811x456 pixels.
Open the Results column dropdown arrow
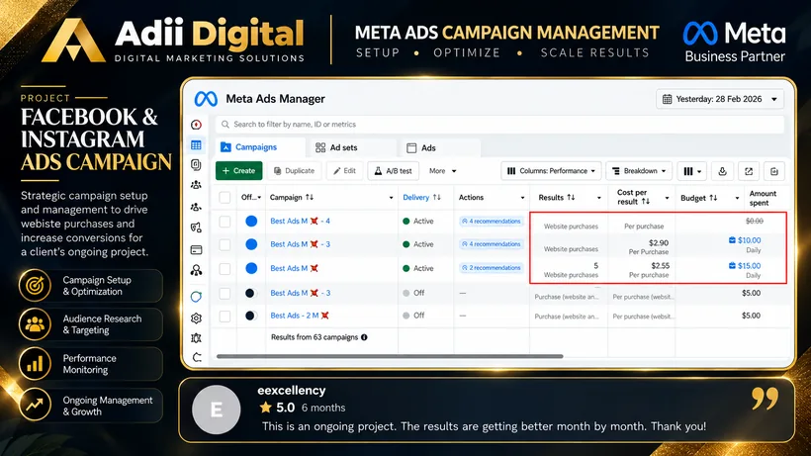(x=599, y=198)
